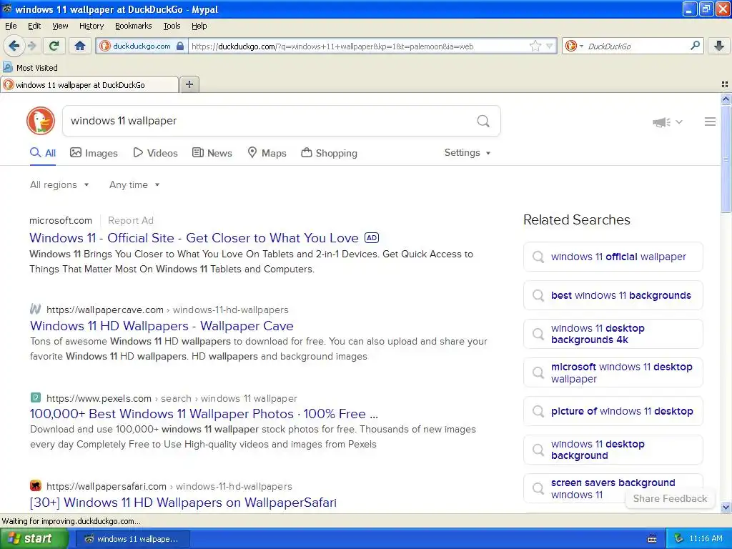Click Share Feedback button
732x549 pixels.
pos(670,498)
